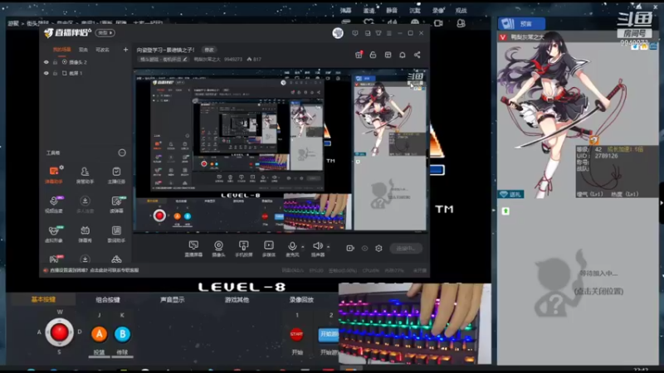The image size is (664, 373).
Task: Click the orange A game button
Action: [99, 334]
